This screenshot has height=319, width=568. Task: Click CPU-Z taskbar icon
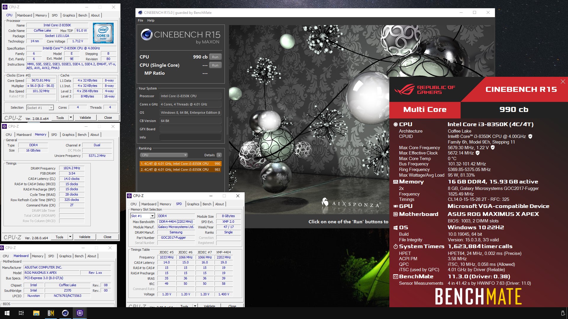click(x=80, y=313)
